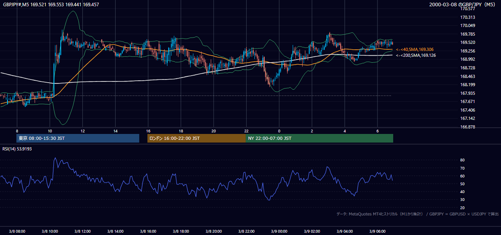Click the bottom time label 3/8 10:00

pyautogui.click(x=50, y=231)
